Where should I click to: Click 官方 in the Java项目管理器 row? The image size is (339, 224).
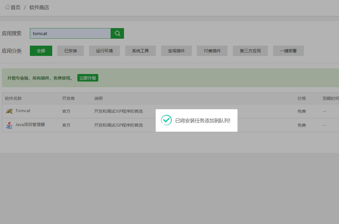point(66,125)
